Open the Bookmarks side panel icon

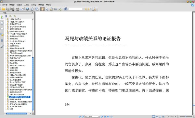pos(2,17)
